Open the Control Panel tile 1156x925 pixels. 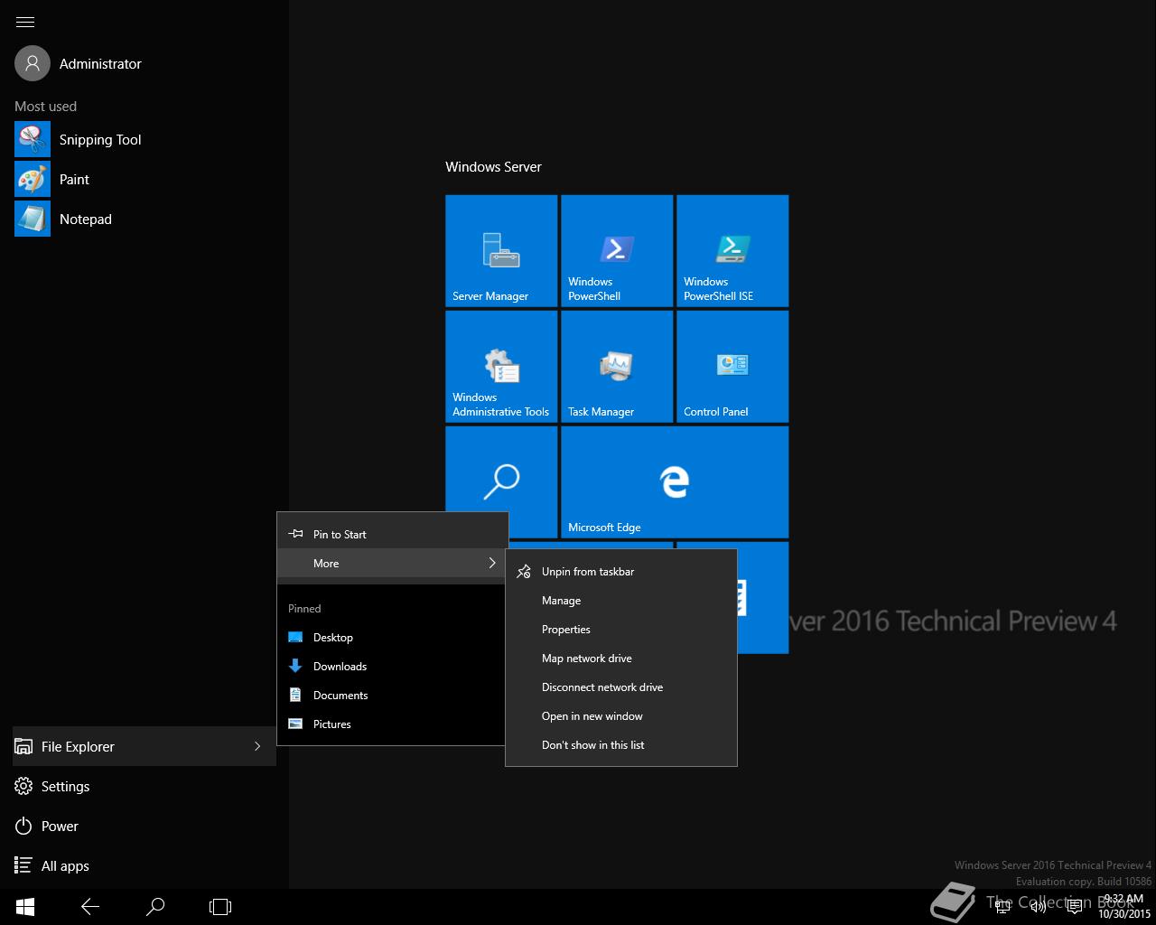(732, 367)
